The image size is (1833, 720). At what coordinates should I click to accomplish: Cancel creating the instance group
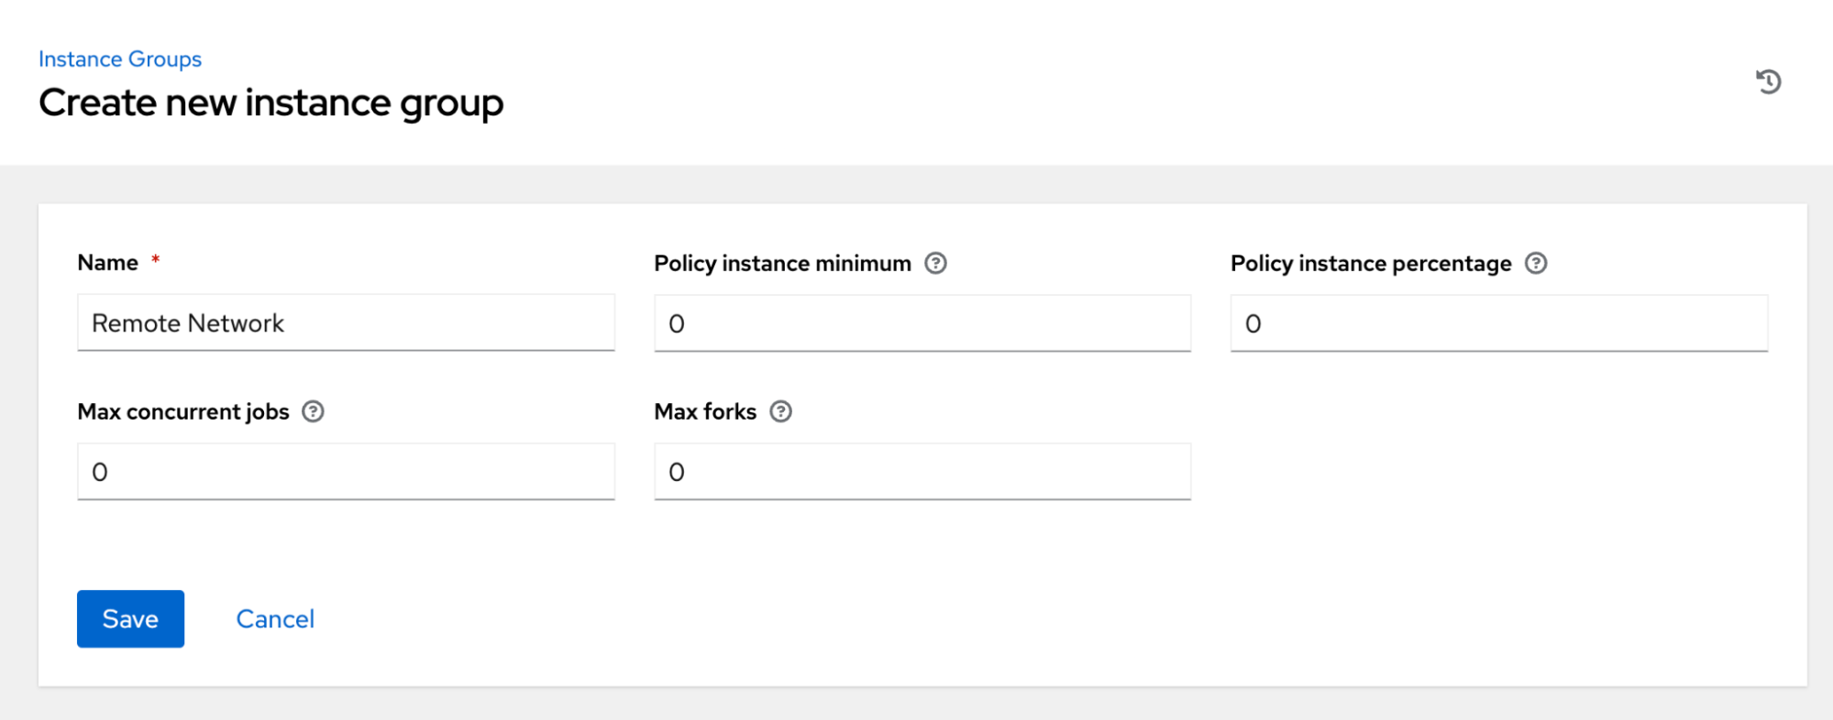coord(275,619)
